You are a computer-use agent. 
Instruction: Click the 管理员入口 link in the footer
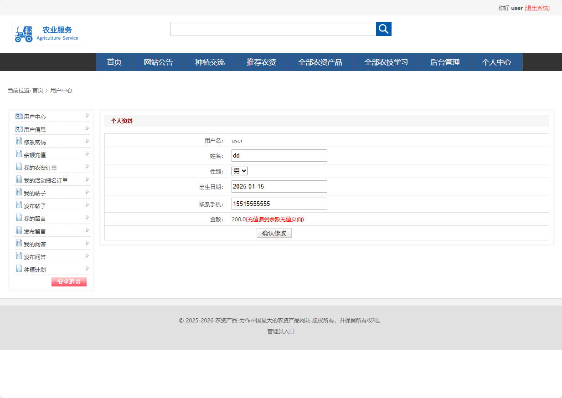pos(281,331)
